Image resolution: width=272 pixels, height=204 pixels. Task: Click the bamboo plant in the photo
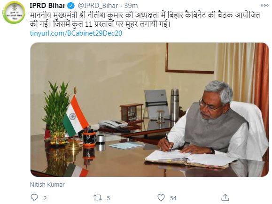click(56, 108)
